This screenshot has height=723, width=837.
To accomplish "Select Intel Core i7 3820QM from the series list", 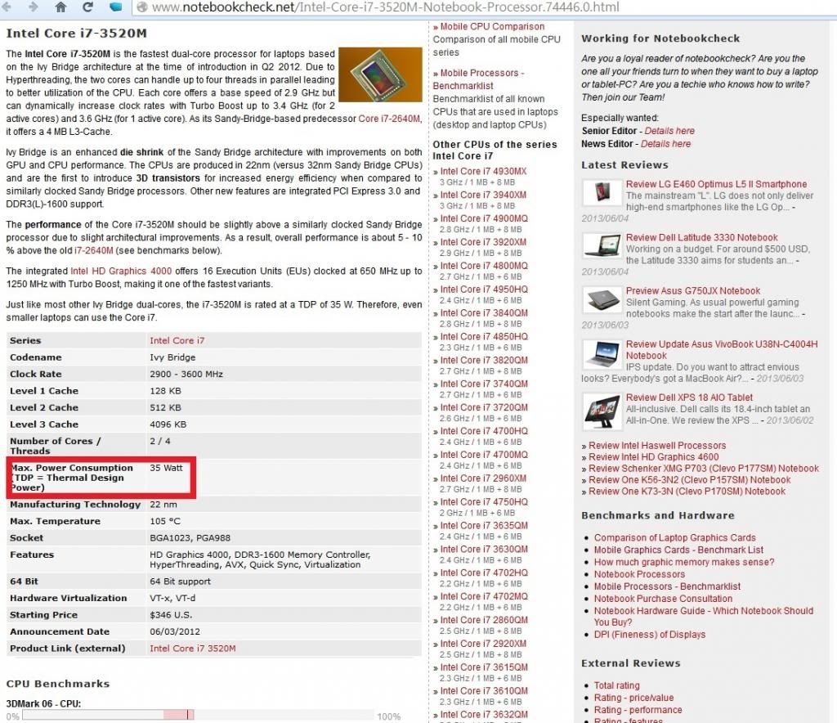I will [x=484, y=360].
